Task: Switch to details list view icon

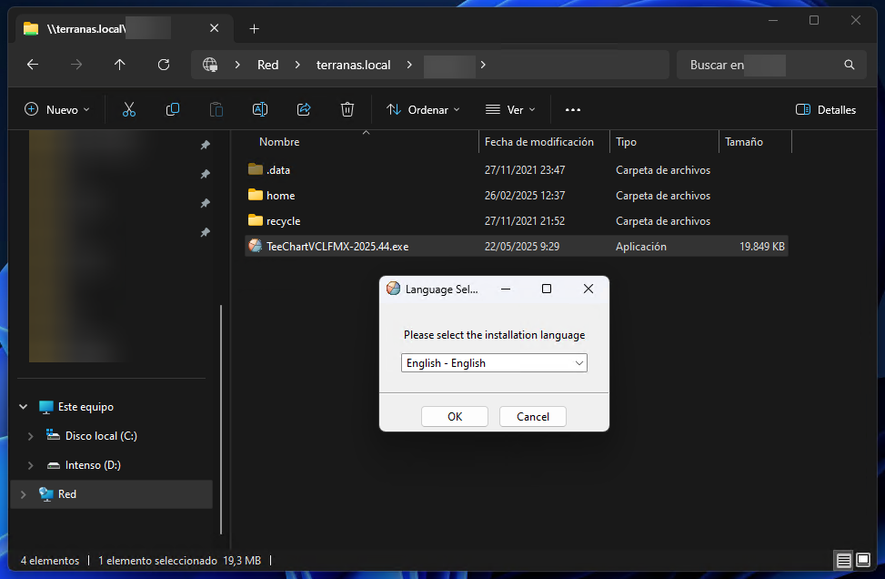Action: [843, 560]
